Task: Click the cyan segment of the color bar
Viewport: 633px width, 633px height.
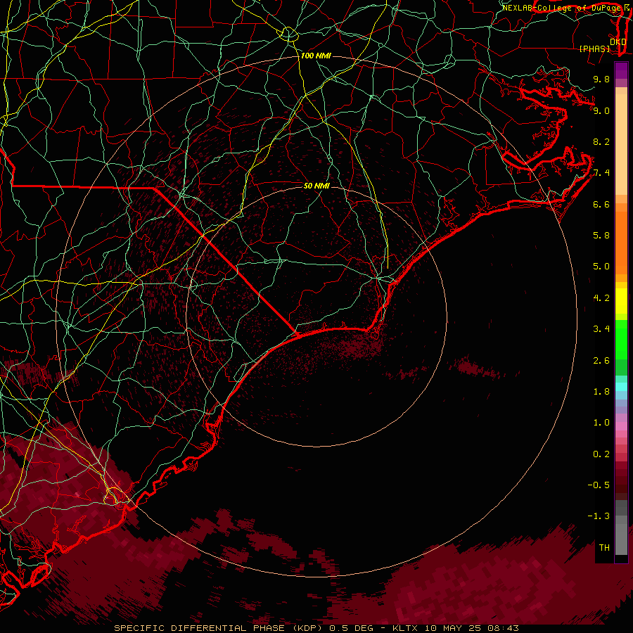Action: pyautogui.click(x=621, y=387)
